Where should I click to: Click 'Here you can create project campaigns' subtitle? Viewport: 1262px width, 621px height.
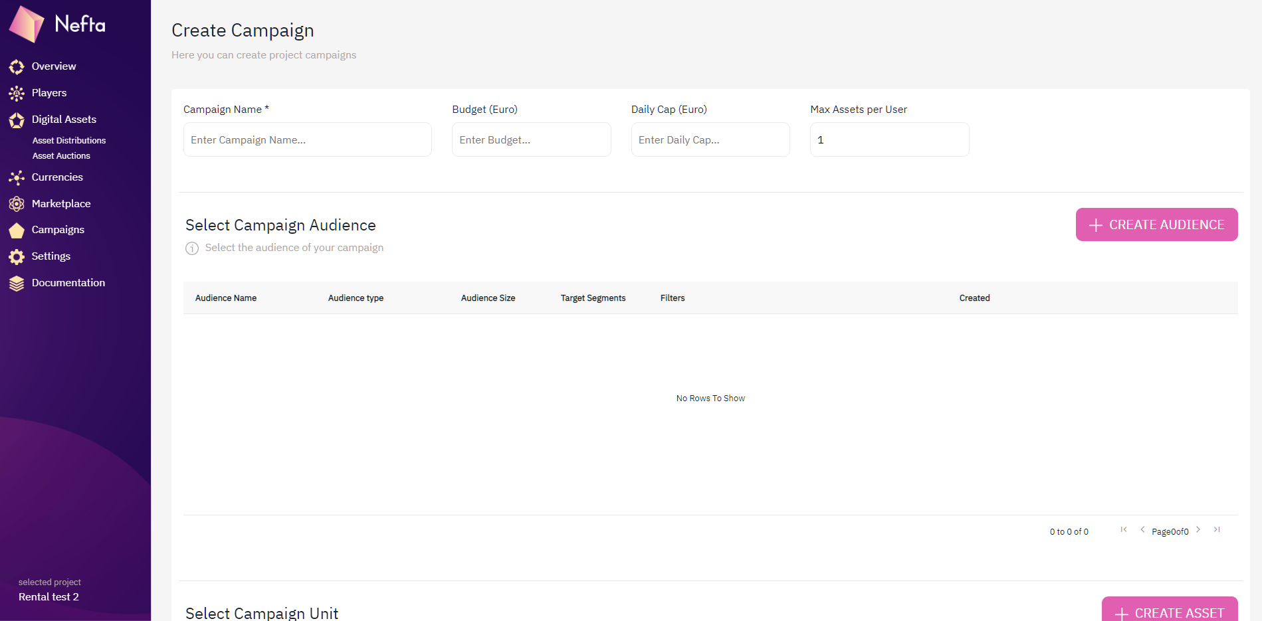tap(264, 55)
